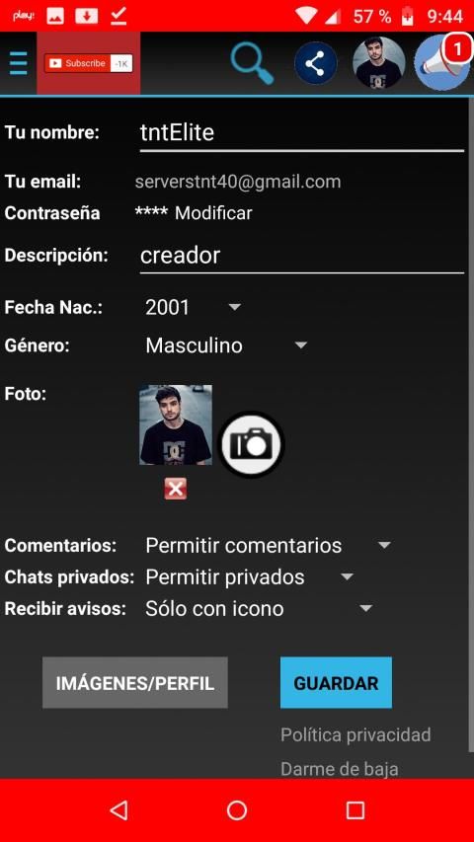
Task: Focus the Tu nombre input field
Action: [x=301, y=132]
